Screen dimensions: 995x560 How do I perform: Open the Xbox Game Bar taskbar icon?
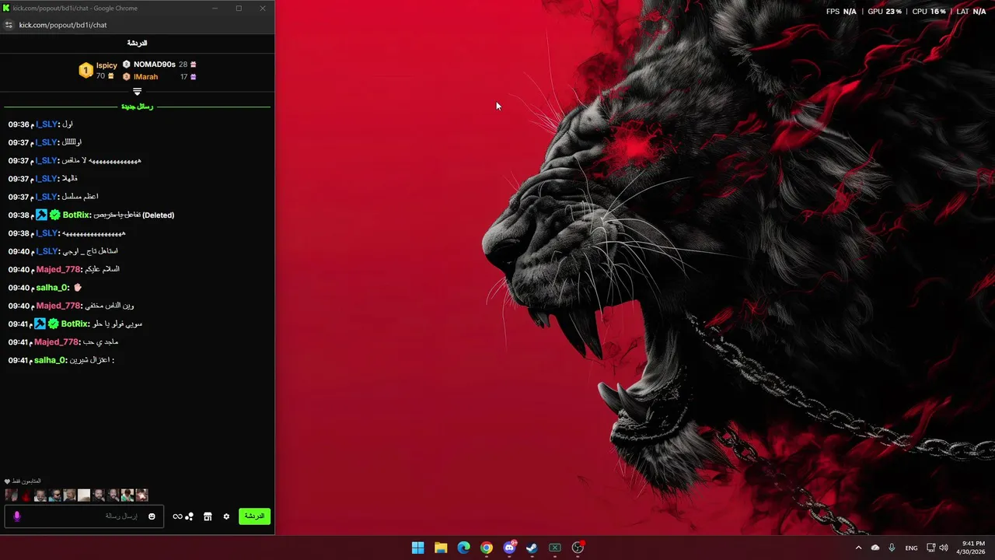click(555, 548)
